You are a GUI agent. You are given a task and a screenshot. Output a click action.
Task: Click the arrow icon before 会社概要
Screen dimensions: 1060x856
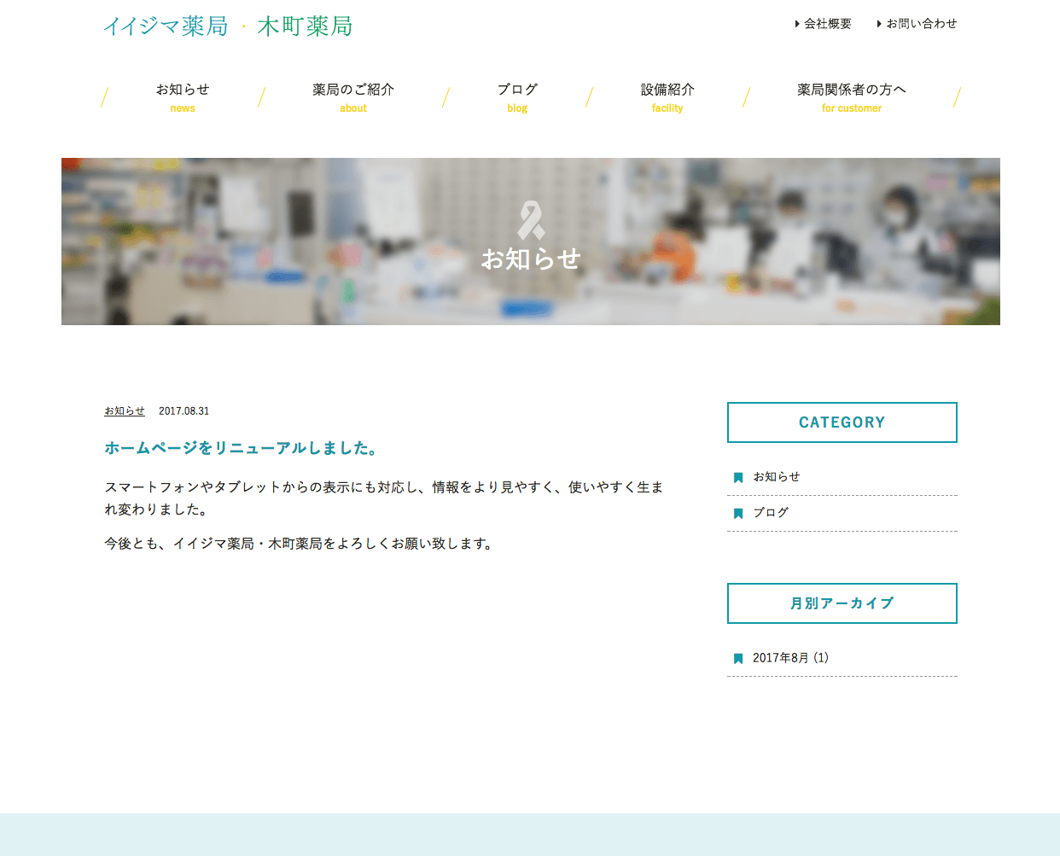(x=797, y=24)
